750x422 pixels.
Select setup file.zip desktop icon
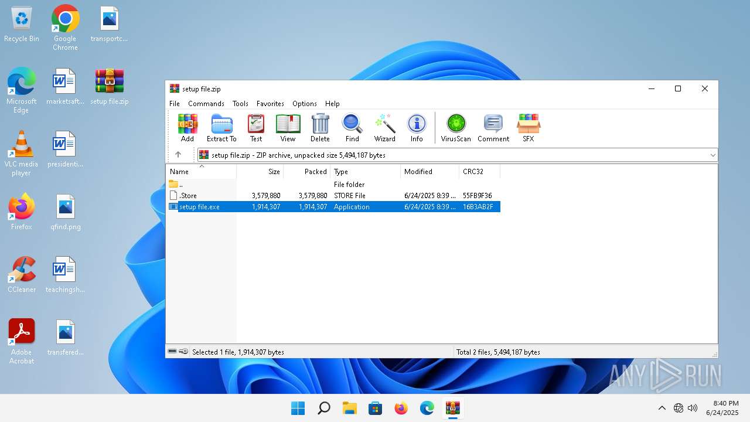pos(110,87)
